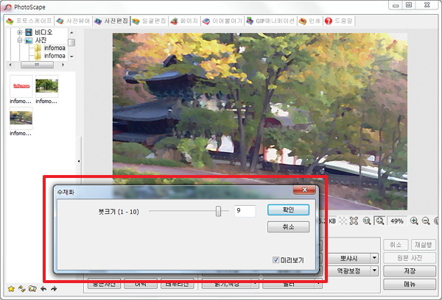
Task: Click the folder tree scroll-up arrow
Action: 71,32
